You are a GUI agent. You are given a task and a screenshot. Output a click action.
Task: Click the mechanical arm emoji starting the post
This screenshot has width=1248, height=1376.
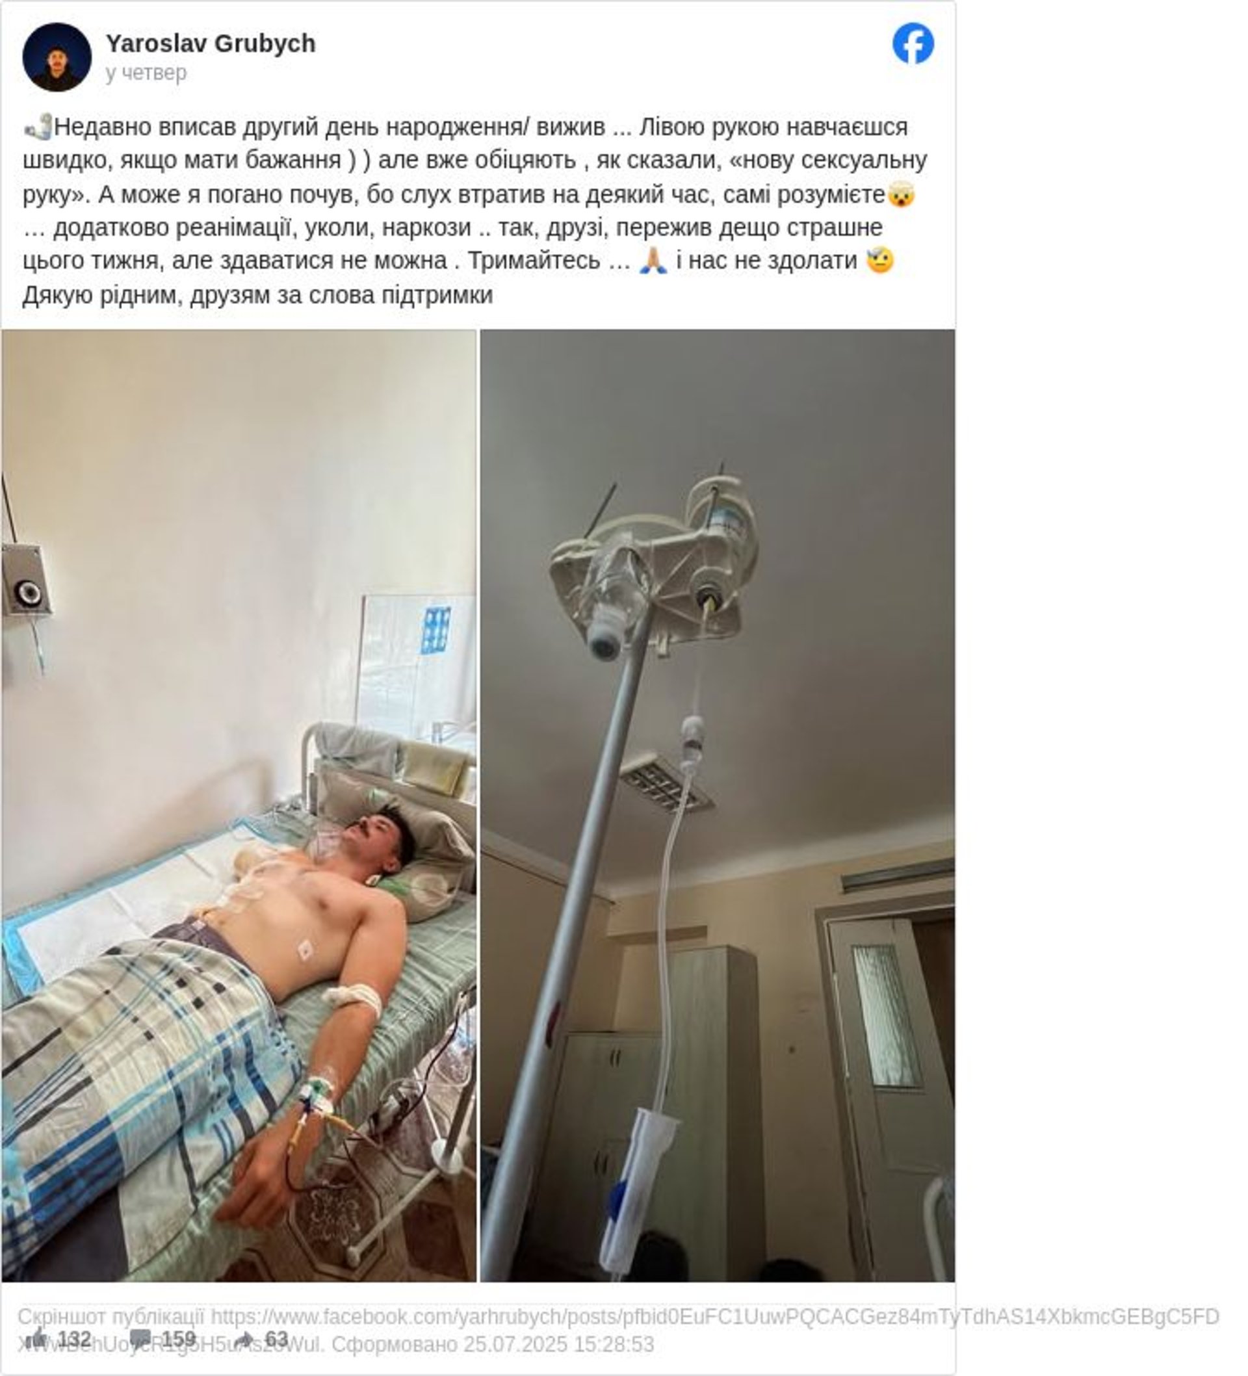(x=37, y=127)
